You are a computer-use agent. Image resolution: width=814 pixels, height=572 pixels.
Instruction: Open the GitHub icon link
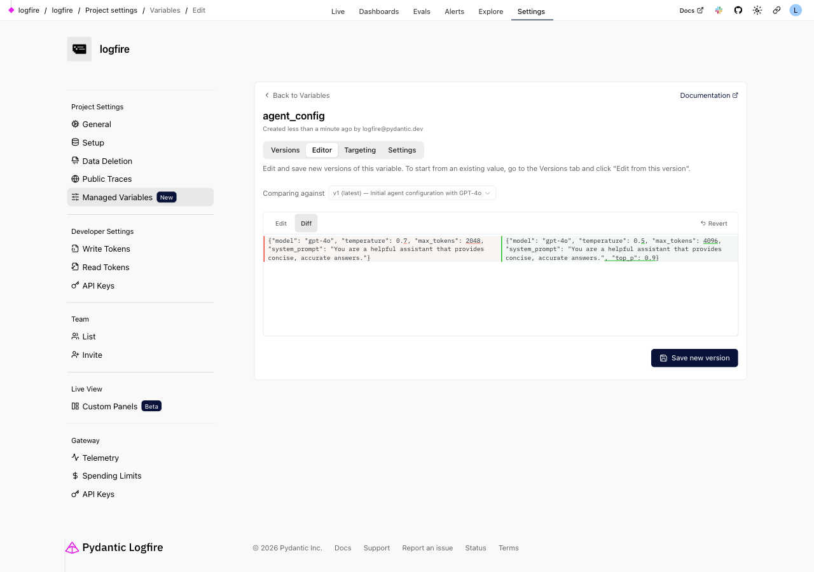[x=738, y=11]
